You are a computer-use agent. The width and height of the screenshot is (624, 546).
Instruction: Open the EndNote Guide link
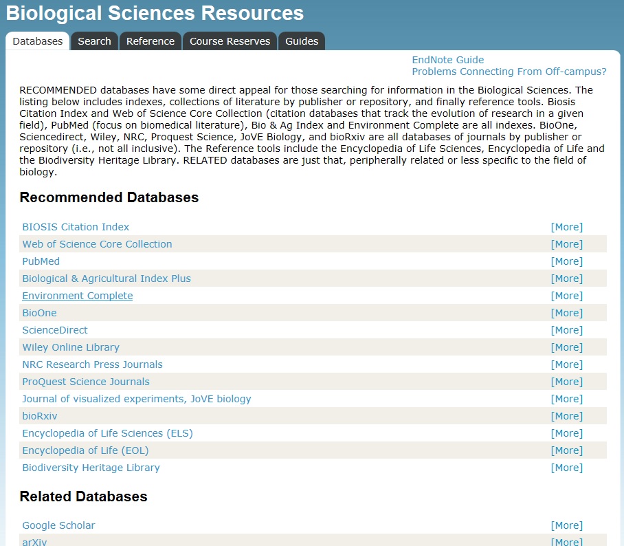447,60
